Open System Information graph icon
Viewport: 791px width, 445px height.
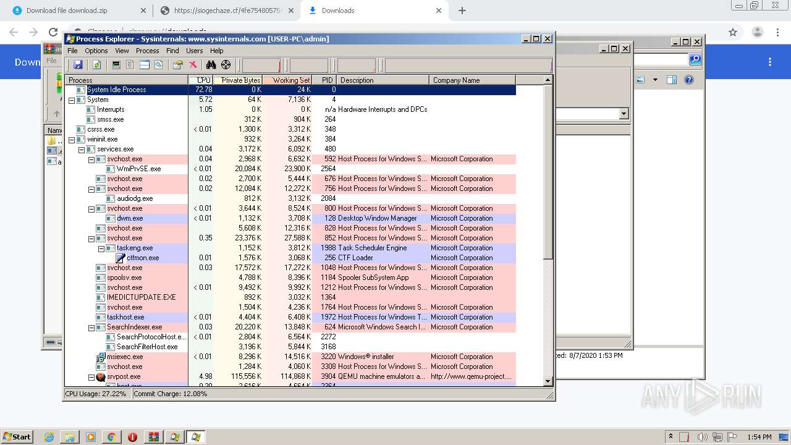click(x=116, y=65)
